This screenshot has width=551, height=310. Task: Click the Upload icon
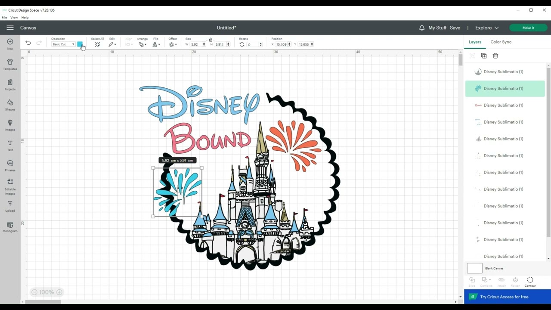click(x=10, y=204)
